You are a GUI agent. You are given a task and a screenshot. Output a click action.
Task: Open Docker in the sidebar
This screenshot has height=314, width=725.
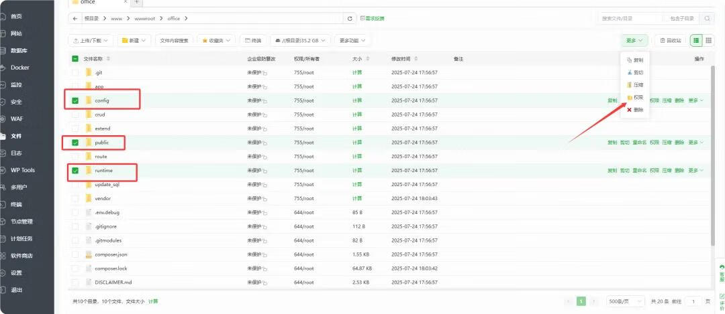[19, 68]
